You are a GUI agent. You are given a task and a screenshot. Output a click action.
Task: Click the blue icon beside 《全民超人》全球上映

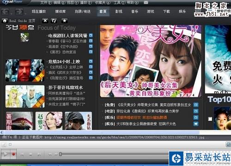tap(91, 67)
